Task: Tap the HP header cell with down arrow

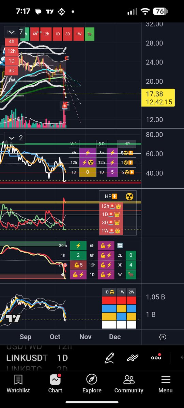Action: pyautogui.click(x=111, y=197)
